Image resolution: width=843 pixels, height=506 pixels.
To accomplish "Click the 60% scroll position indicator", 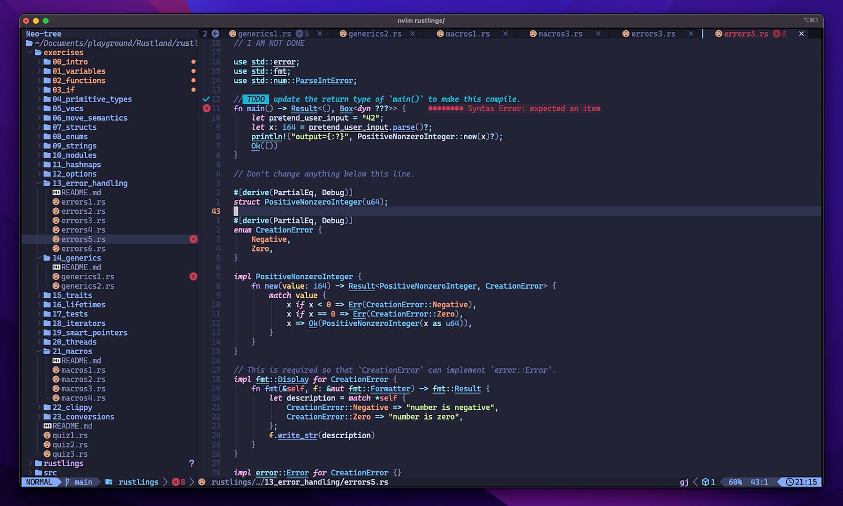I will click(x=735, y=482).
